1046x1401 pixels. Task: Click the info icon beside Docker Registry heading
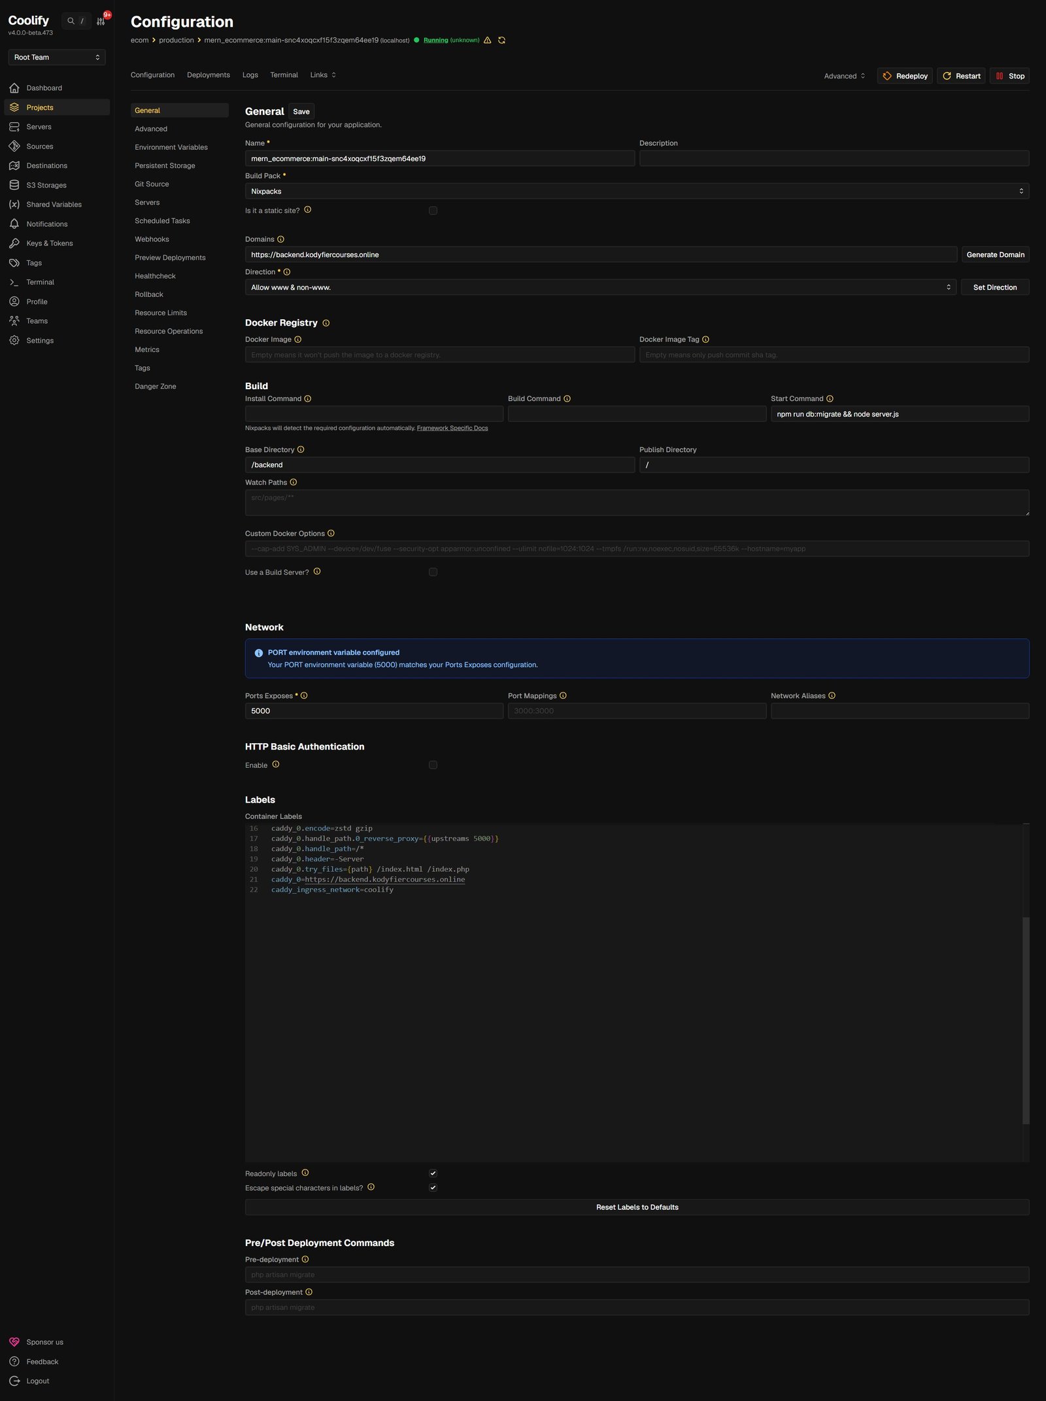[326, 323]
